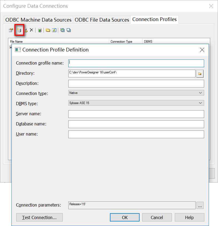Click Server name input field

(136, 114)
